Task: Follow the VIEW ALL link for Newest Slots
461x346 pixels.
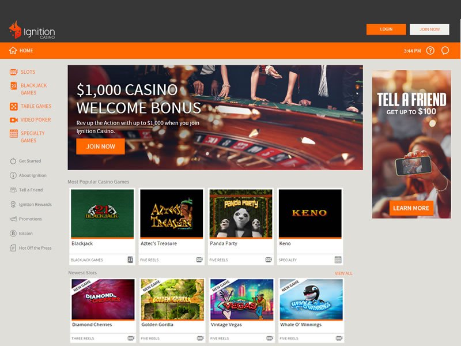Action: pyautogui.click(x=343, y=273)
